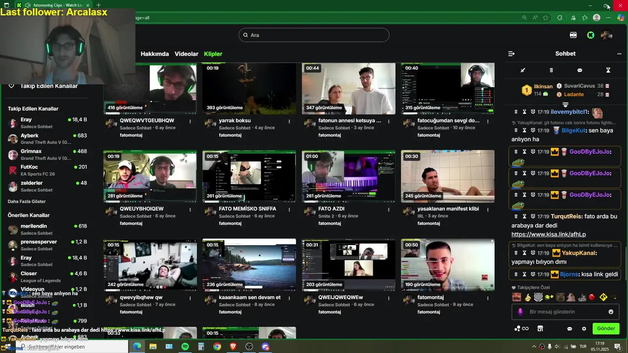Screen dimensions: 628x353
Task: Open options menu for the 'QWEIJQWEQWEw' clip
Action: click(388, 298)
